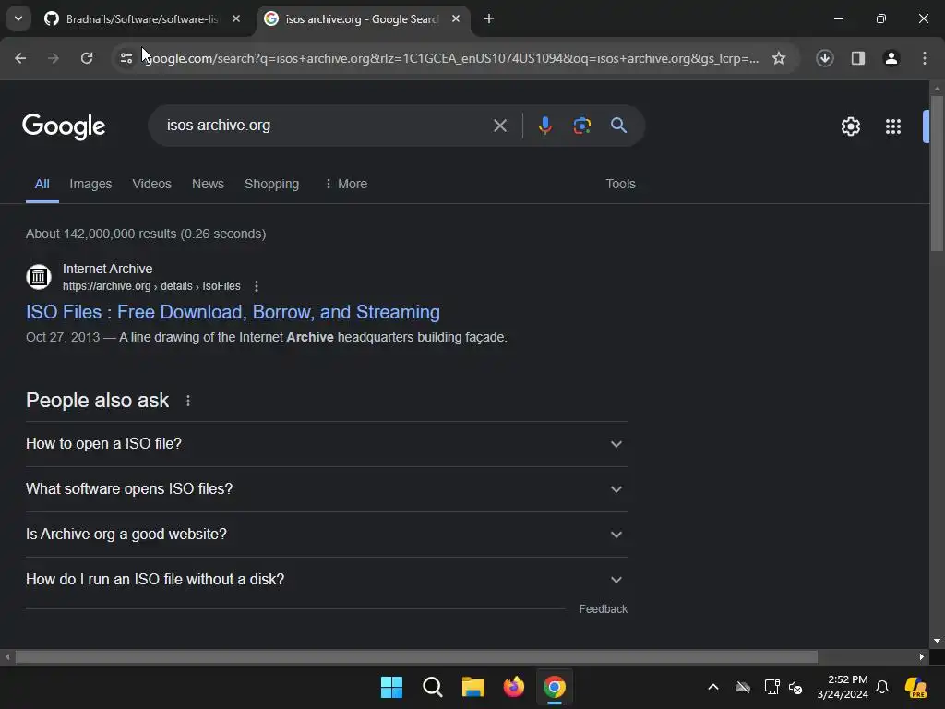Click the address bar URL
The image size is (945, 709).
pyautogui.click(x=452, y=58)
